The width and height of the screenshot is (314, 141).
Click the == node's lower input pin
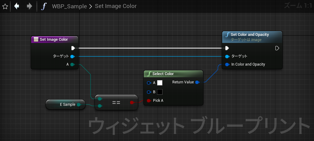coord(100,106)
